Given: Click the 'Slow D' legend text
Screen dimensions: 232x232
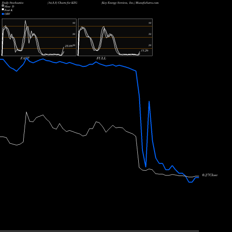Looking at the screenshot, I should coord(9,6).
